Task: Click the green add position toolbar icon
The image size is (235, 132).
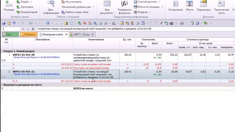Action: (80, 23)
